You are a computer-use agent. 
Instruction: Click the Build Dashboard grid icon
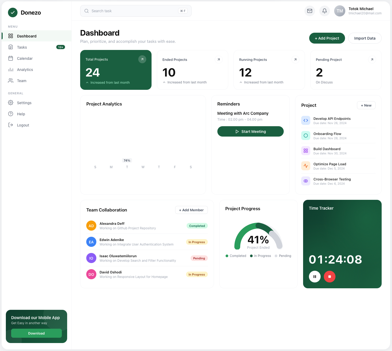coord(306,151)
